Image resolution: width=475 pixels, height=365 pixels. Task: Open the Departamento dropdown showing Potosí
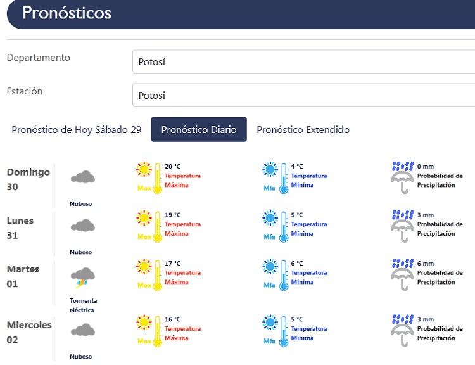click(x=304, y=62)
